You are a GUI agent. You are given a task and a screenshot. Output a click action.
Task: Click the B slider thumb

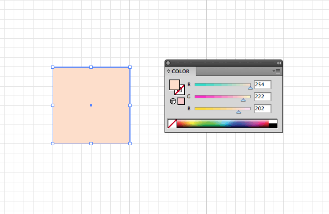pos(239,112)
